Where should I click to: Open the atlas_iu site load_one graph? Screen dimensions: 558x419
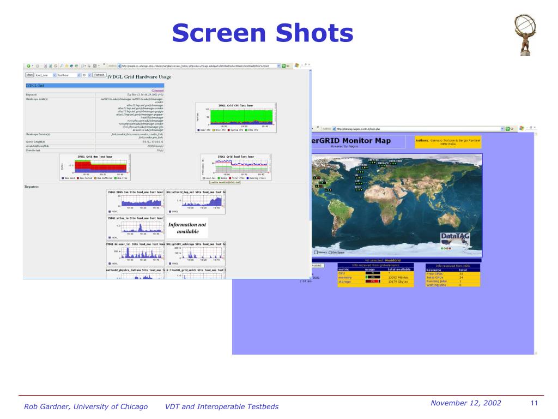[x=136, y=228]
